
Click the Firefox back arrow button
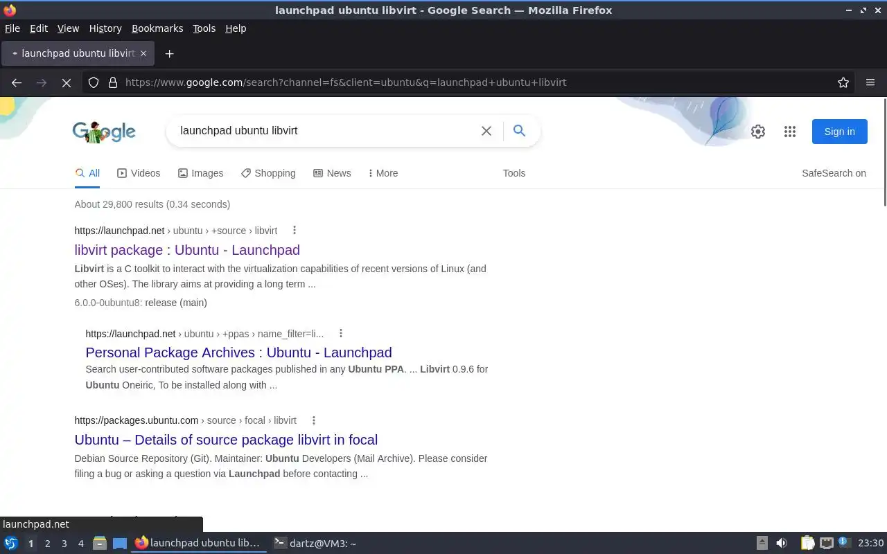click(17, 82)
